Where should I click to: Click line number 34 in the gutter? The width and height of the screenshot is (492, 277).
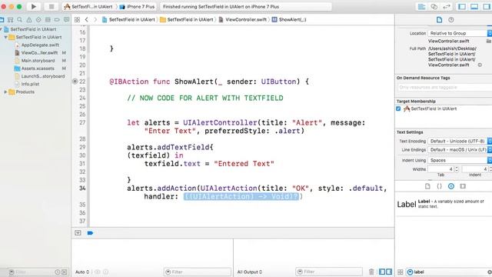point(82,188)
